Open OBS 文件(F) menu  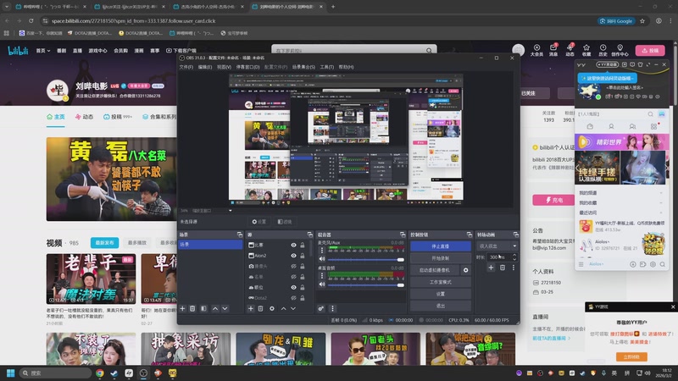(x=186, y=67)
